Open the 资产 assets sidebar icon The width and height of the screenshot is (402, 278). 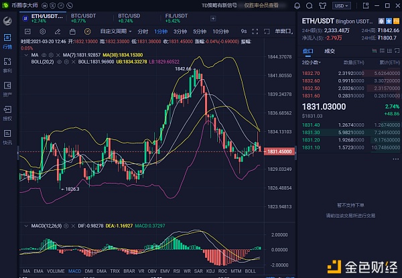point(7,89)
